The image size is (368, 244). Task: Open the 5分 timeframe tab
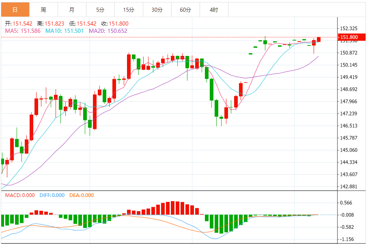point(100,10)
